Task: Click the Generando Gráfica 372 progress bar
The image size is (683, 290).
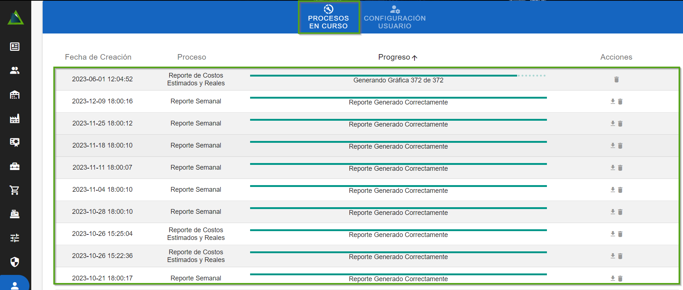Action: click(x=398, y=76)
